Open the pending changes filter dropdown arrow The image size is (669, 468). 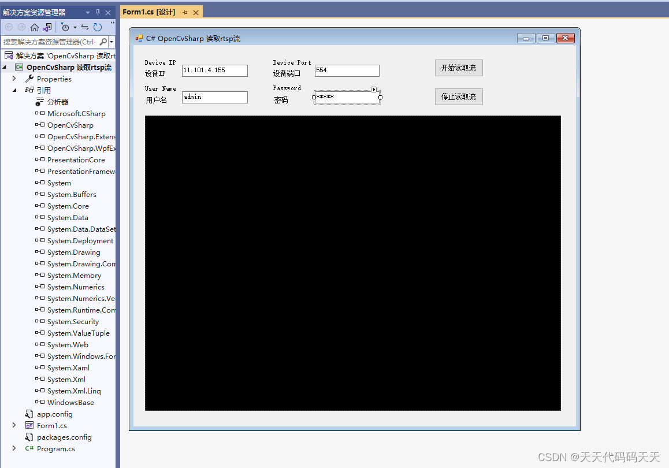pyautogui.click(x=75, y=27)
